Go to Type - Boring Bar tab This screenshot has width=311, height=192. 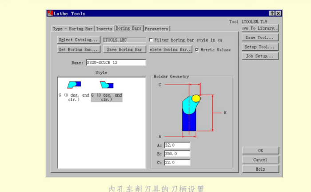tap(73, 29)
